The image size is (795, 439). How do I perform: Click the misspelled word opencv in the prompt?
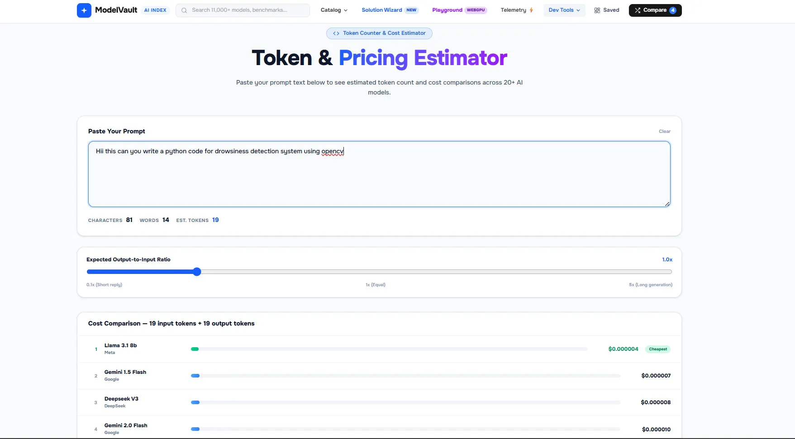coord(333,151)
